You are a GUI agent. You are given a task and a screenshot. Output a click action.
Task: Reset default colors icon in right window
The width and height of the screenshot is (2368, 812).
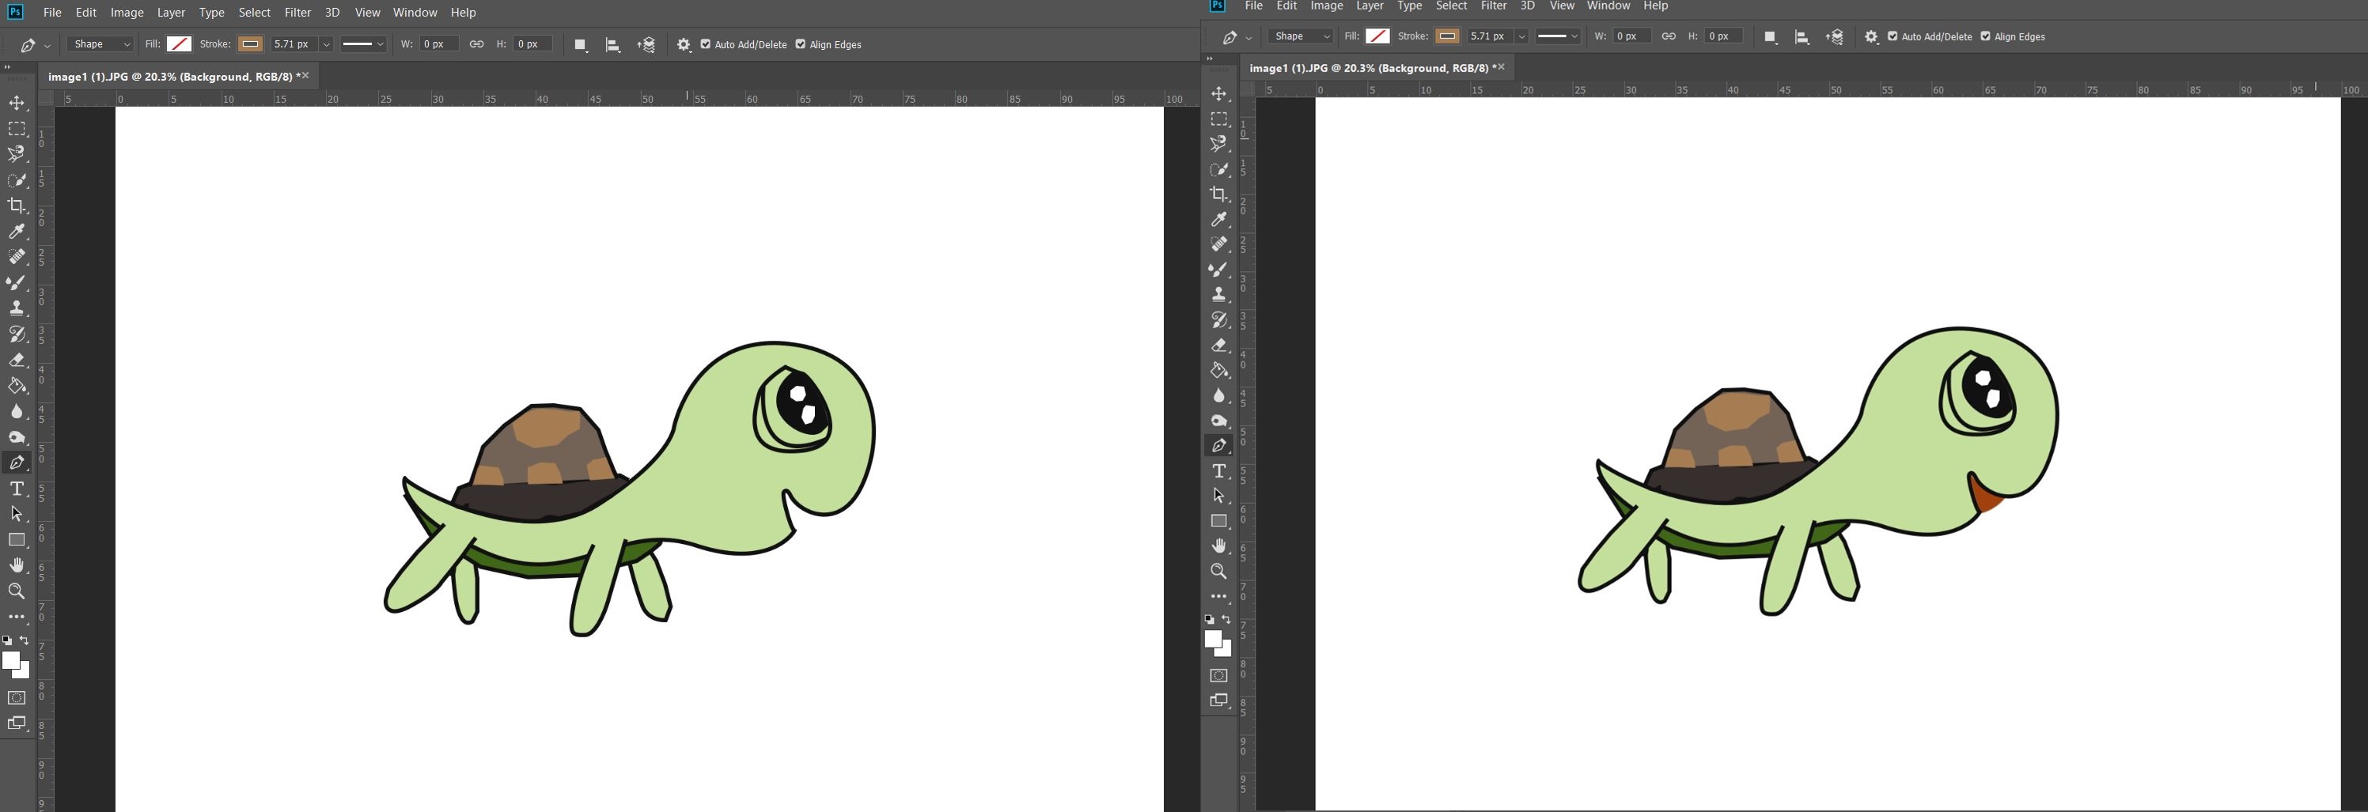[x=1210, y=619]
